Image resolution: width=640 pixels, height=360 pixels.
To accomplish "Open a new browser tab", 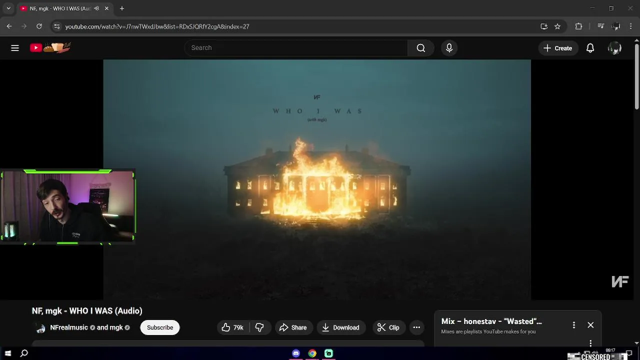I will click(121, 8).
